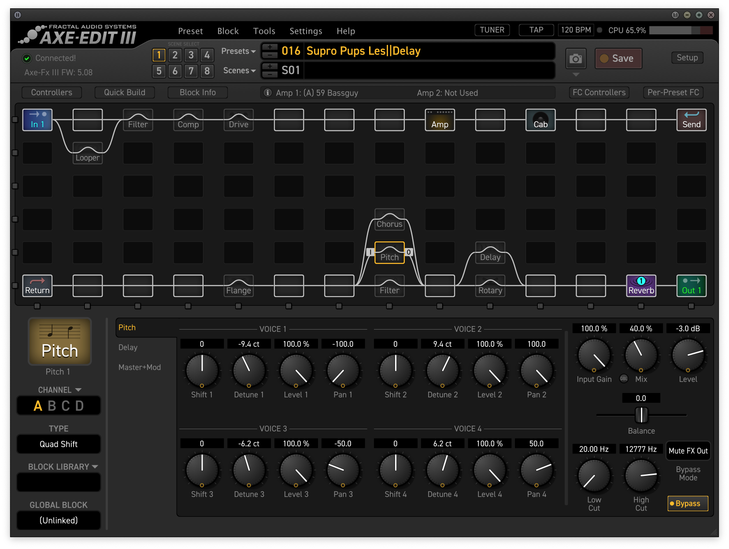Open the Setup button

tap(687, 58)
